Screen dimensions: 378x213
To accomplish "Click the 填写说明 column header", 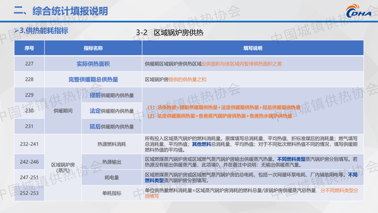I will [253, 48].
